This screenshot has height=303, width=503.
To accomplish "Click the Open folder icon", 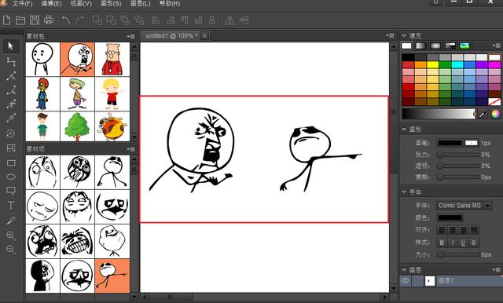I will (20, 20).
